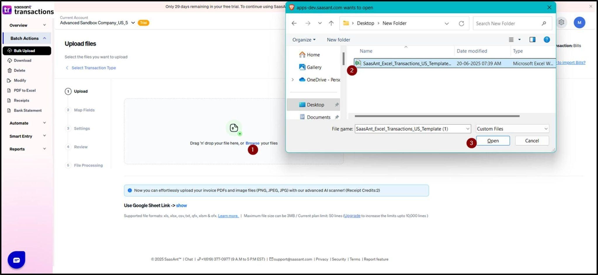
Task: Select the SaasAnt Excel template file
Action: click(x=406, y=63)
